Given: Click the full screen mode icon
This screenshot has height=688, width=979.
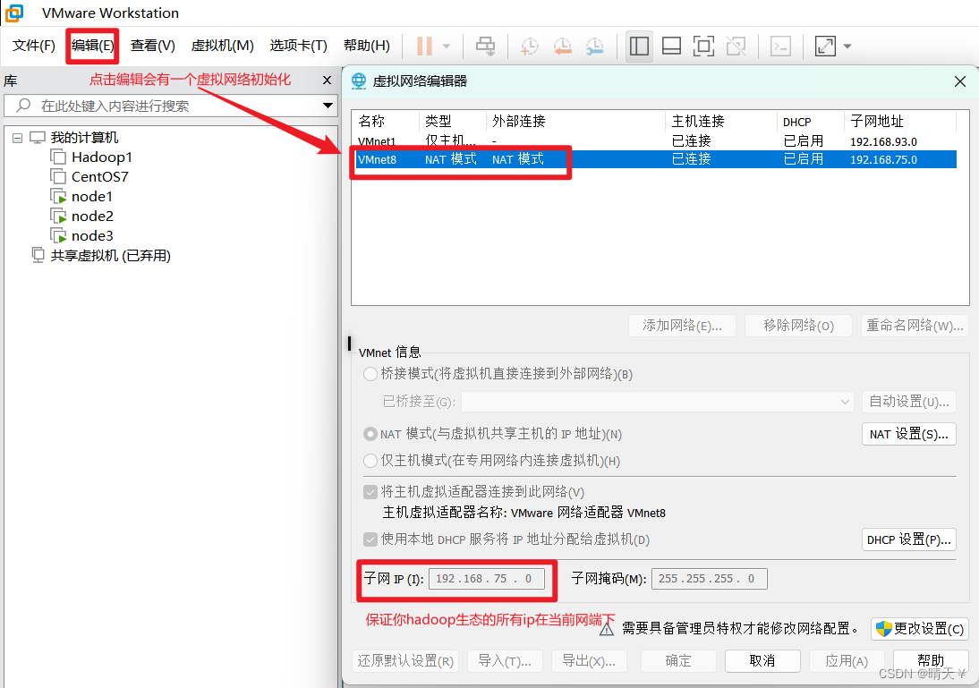Looking at the screenshot, I should (x=703, y=46).
